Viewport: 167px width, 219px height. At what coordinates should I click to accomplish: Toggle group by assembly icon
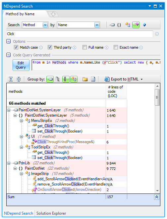click(x=50, y=79)
